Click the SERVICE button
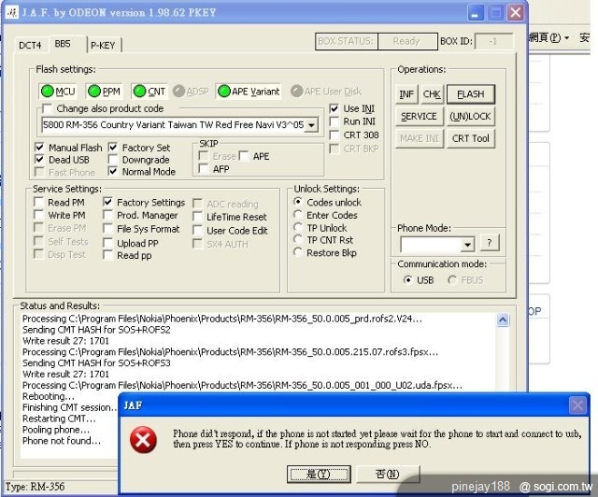Image resolution: width=598 pixels, height=497 pixels. click(419, 117)
